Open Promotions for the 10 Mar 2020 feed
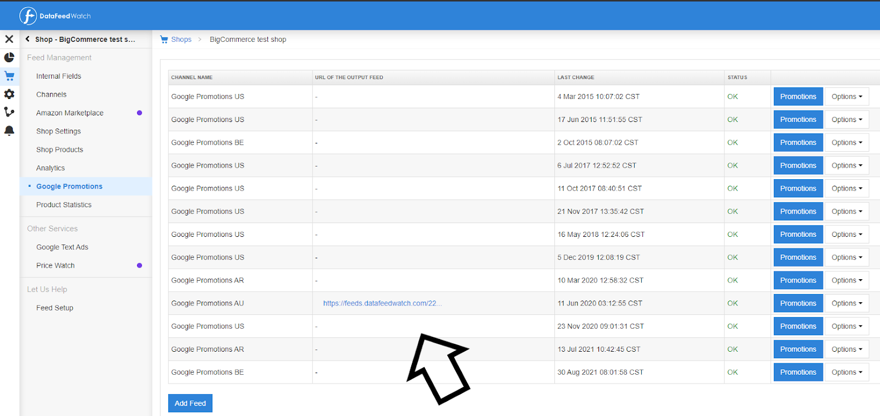This screenshot has height=416, width=880. (x=798, y=280)
